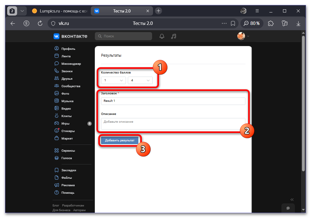Click the site protection shield icon
The width and height of the screenshot is (311, 218).
(53, 23)
